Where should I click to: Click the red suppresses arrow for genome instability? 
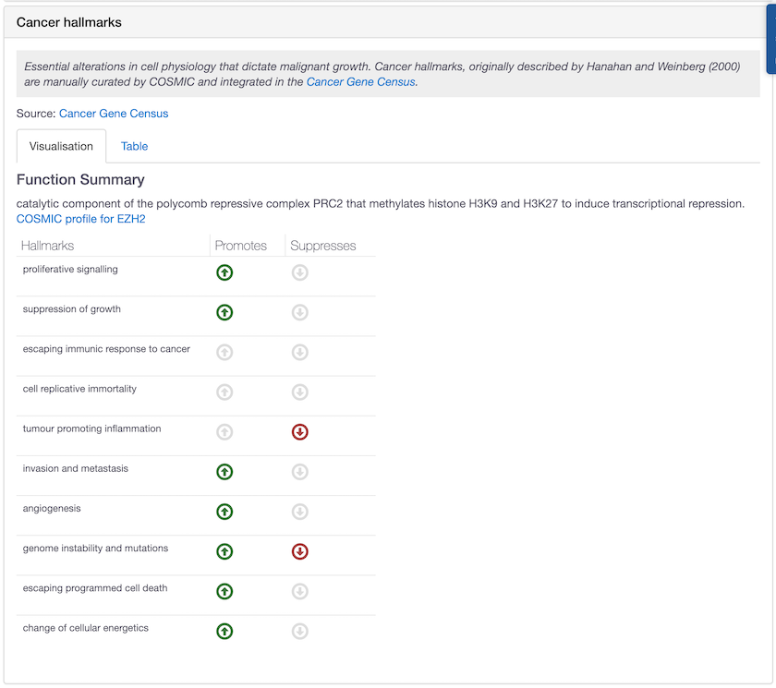300,551
